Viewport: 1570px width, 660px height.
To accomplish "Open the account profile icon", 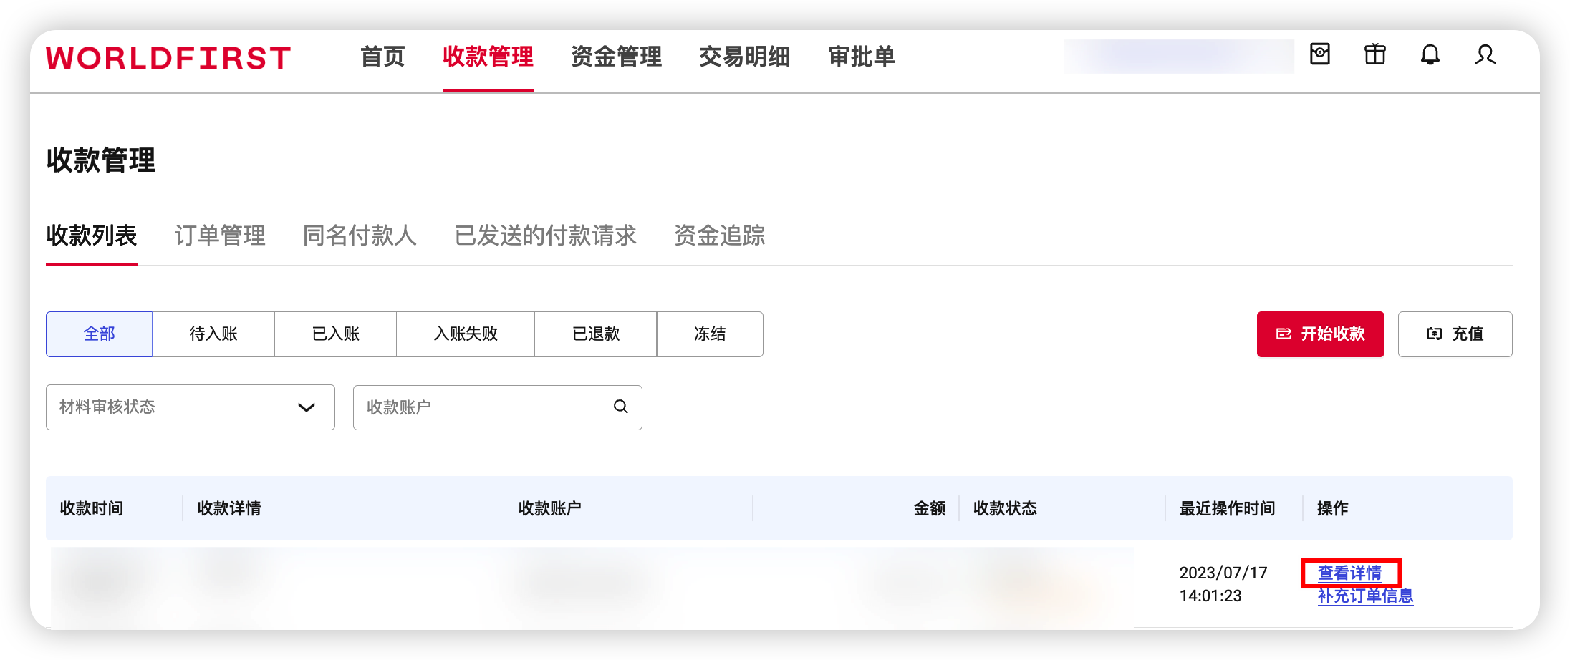I will point(1485,55).
